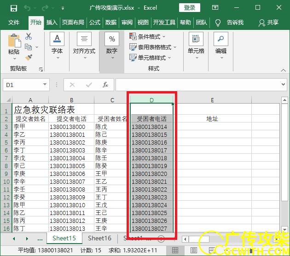
Task: Expand the formula bar arrow
Action: coord(283,84)
